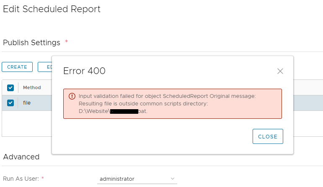Image resolution: width=323 pixels, height=187 pixels.
Task: Click the Error 400 dialog title
Action: click(x=84, y=71)
